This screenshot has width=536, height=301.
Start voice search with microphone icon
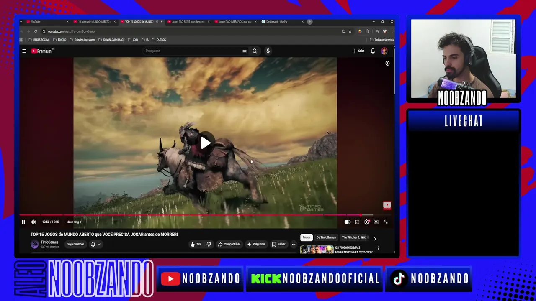268,51
